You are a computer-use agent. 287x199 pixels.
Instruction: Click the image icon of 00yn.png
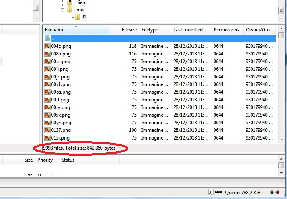coord(47,123)
